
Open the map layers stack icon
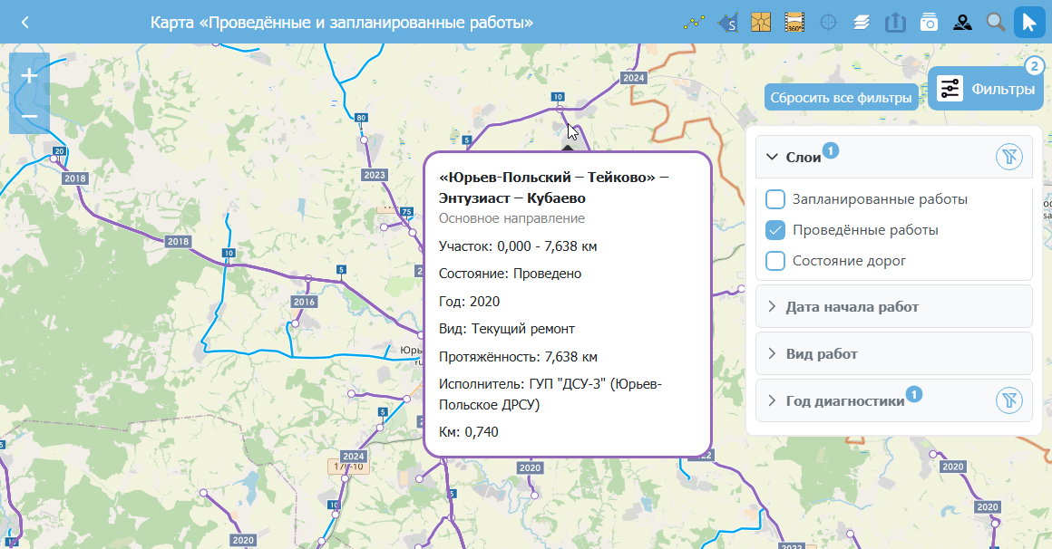(x=862, y=22)
